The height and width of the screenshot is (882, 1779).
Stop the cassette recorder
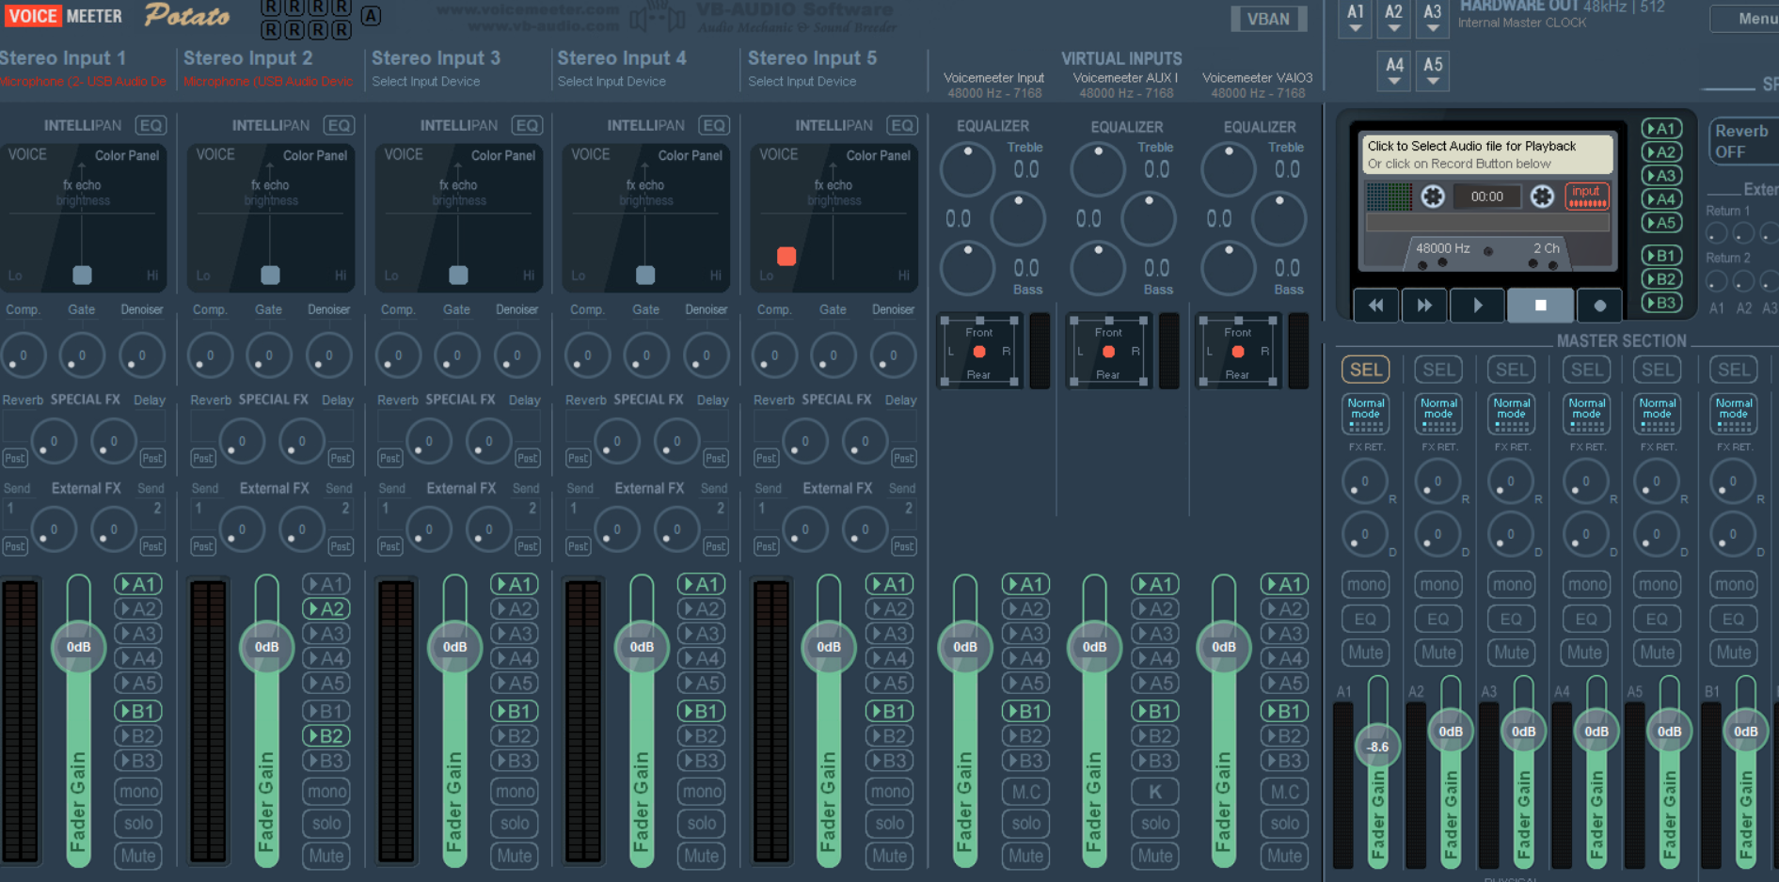click(x=1540, y=305)
